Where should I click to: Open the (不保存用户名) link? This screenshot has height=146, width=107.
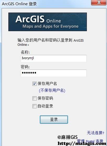coord(52,91)
